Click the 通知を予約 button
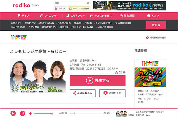 [112, 93]
